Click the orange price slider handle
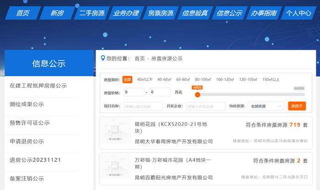The width and height of the screenshot is (320, 190). [x=197, y=95]
